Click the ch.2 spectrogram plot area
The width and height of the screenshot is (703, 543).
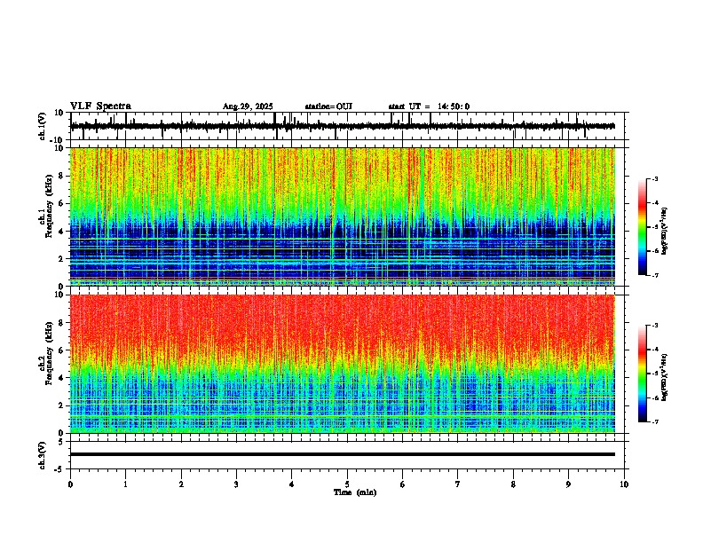[x=343, y=364]
